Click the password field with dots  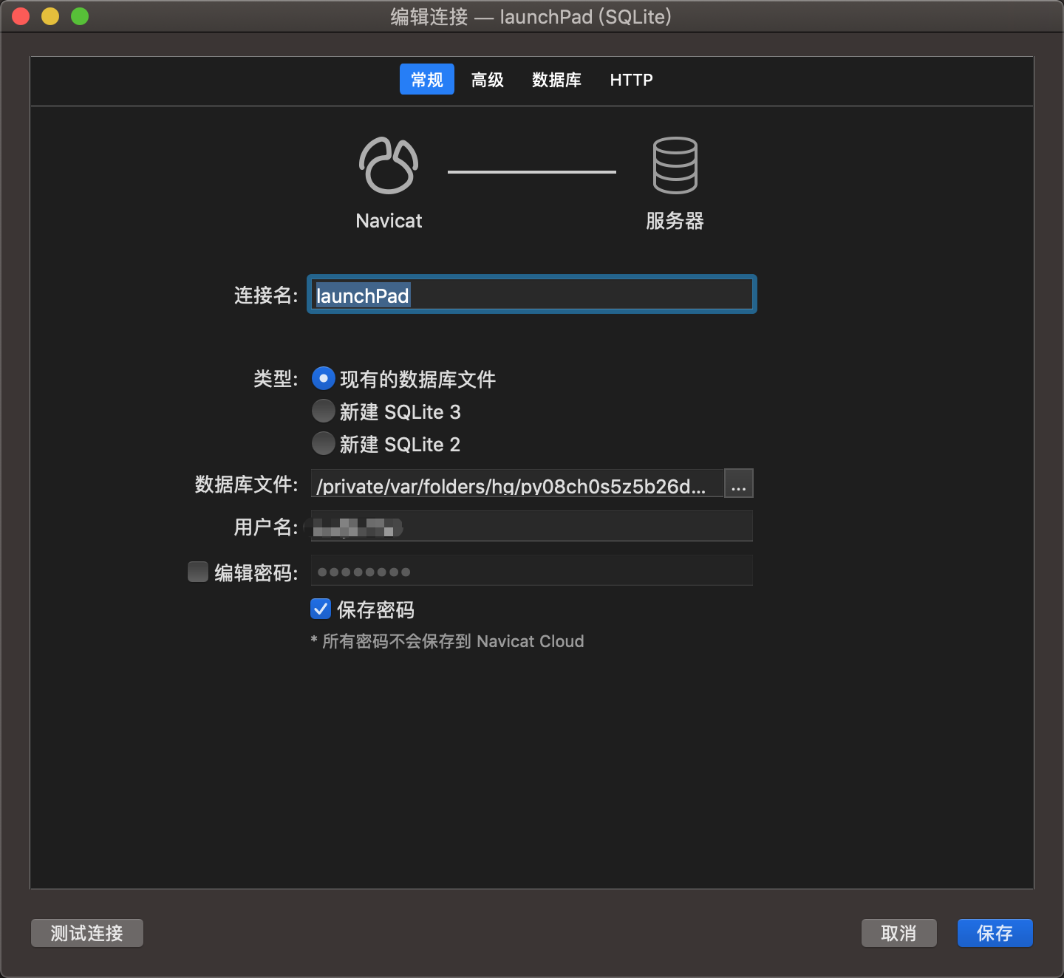click(x=532, y=571)
